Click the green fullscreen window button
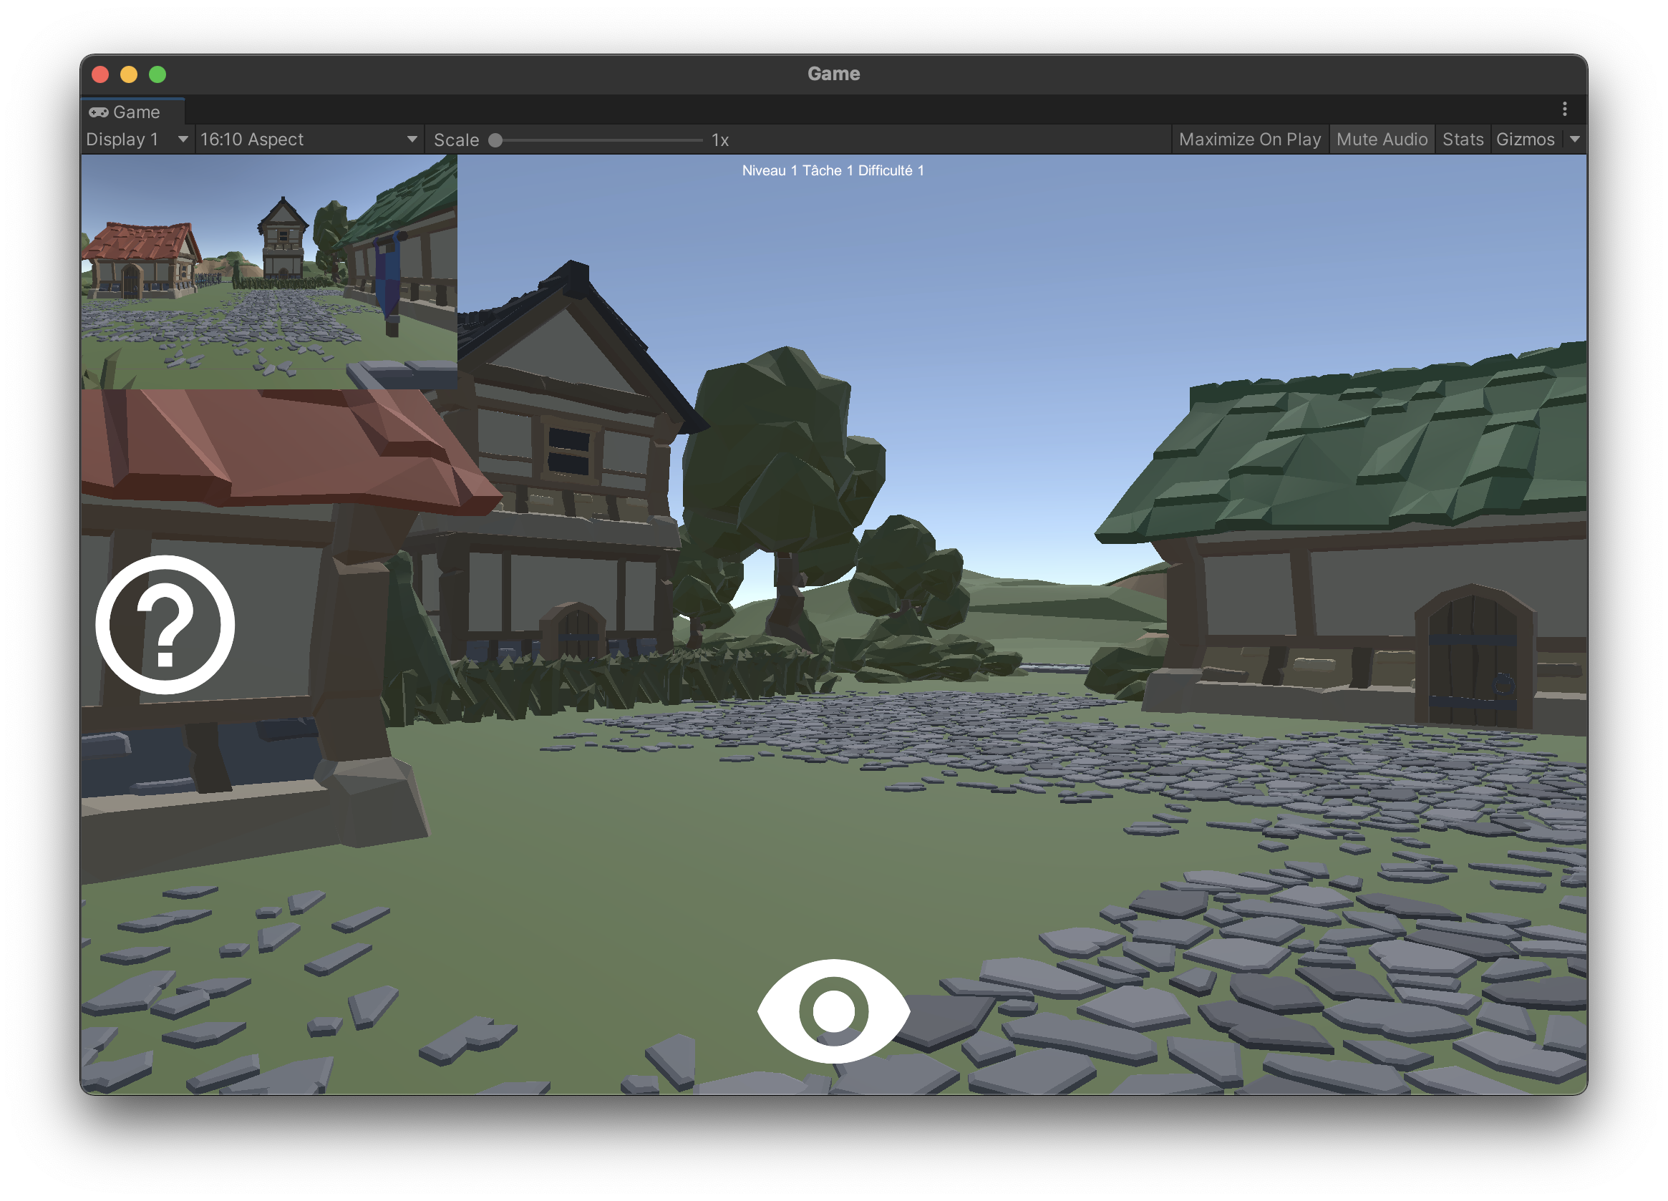 (157, 74)
